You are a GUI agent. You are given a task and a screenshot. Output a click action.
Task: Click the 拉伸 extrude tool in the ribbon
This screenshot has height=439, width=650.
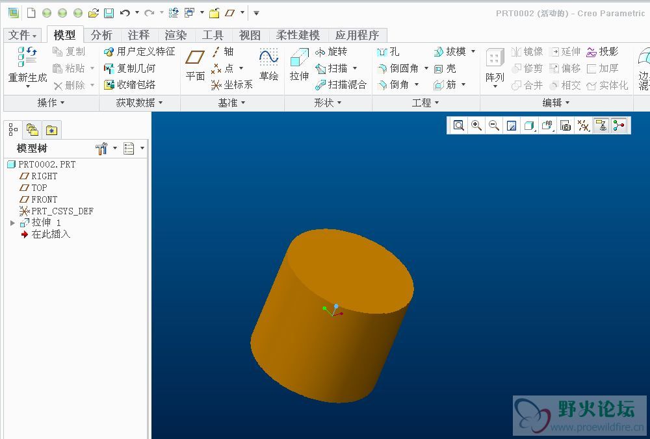pos(299,64)
